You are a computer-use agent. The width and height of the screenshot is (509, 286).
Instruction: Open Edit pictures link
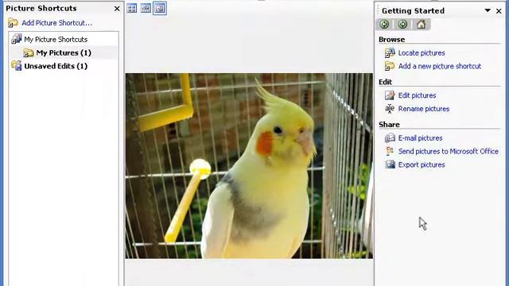click(417, 95)
